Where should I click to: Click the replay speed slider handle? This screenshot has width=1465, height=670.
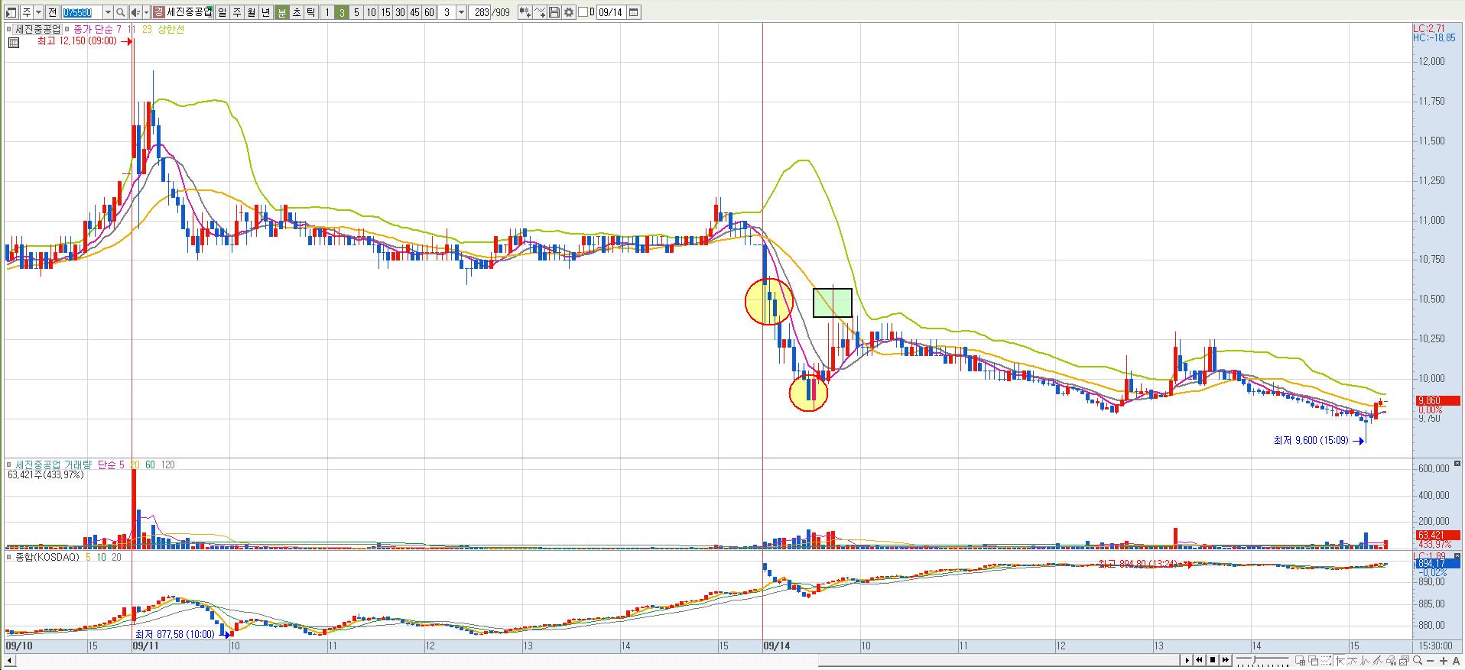(x=1255, y=659)
